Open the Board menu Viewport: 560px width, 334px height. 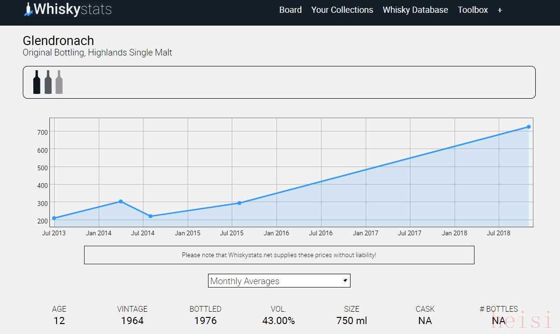(x=290, y=10)
